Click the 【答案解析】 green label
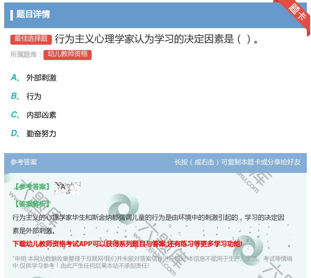311x278 pixels. click(32, 204)
